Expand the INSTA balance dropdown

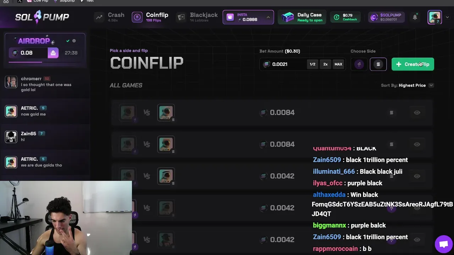click(x=268, y=17)
